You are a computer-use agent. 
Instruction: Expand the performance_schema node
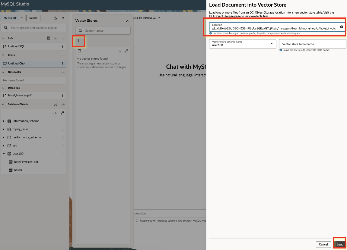(4, 138)
